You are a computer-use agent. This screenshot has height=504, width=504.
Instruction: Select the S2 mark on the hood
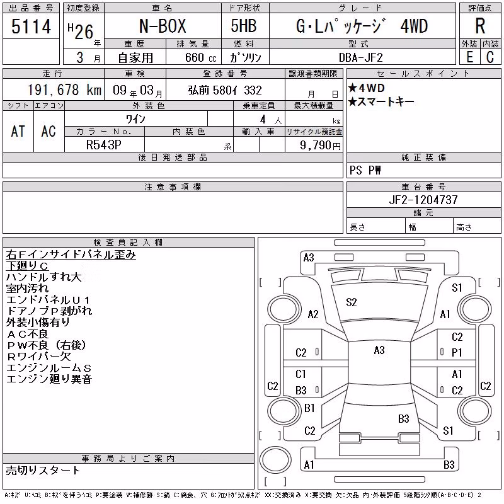(352, 302)
